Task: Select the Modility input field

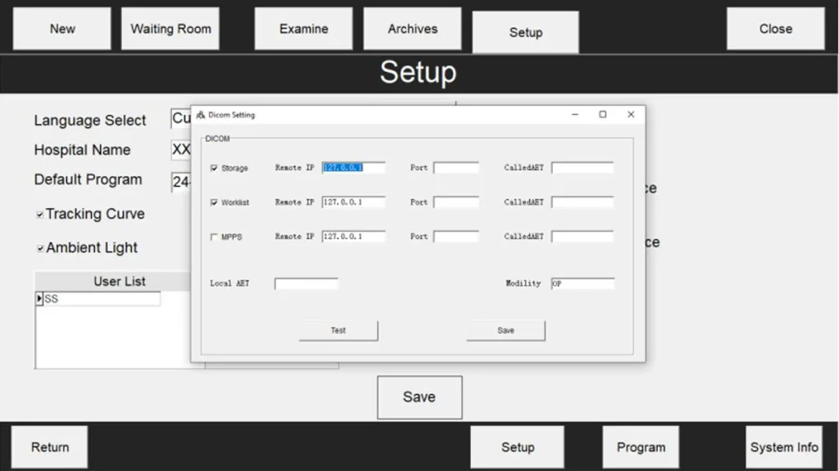Action: click(x=583, y=284)
